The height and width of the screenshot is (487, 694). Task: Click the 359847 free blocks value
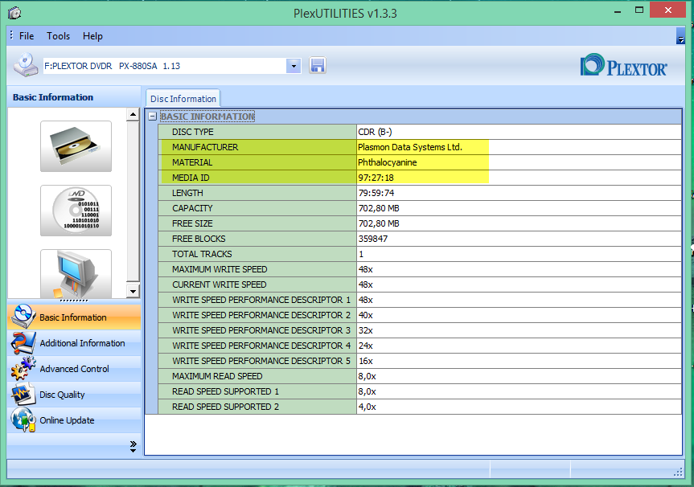372,239
